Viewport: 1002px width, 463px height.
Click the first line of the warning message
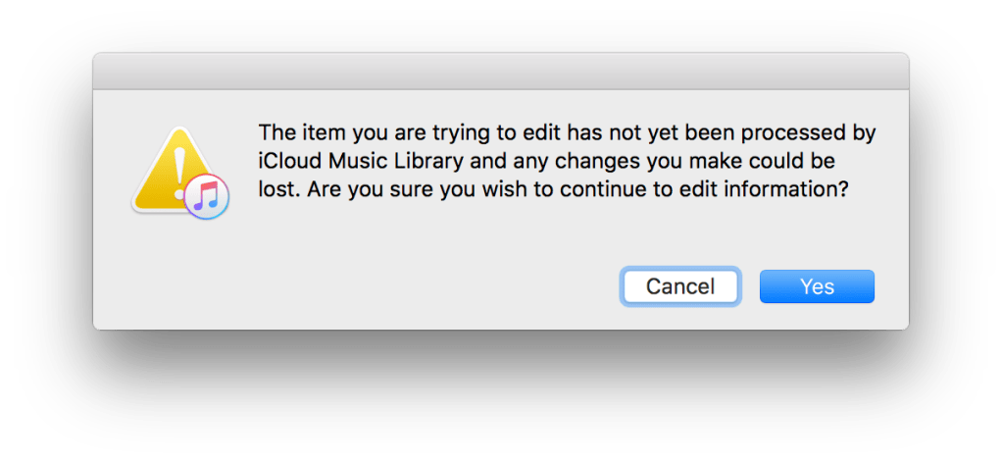tap(566, 131)
